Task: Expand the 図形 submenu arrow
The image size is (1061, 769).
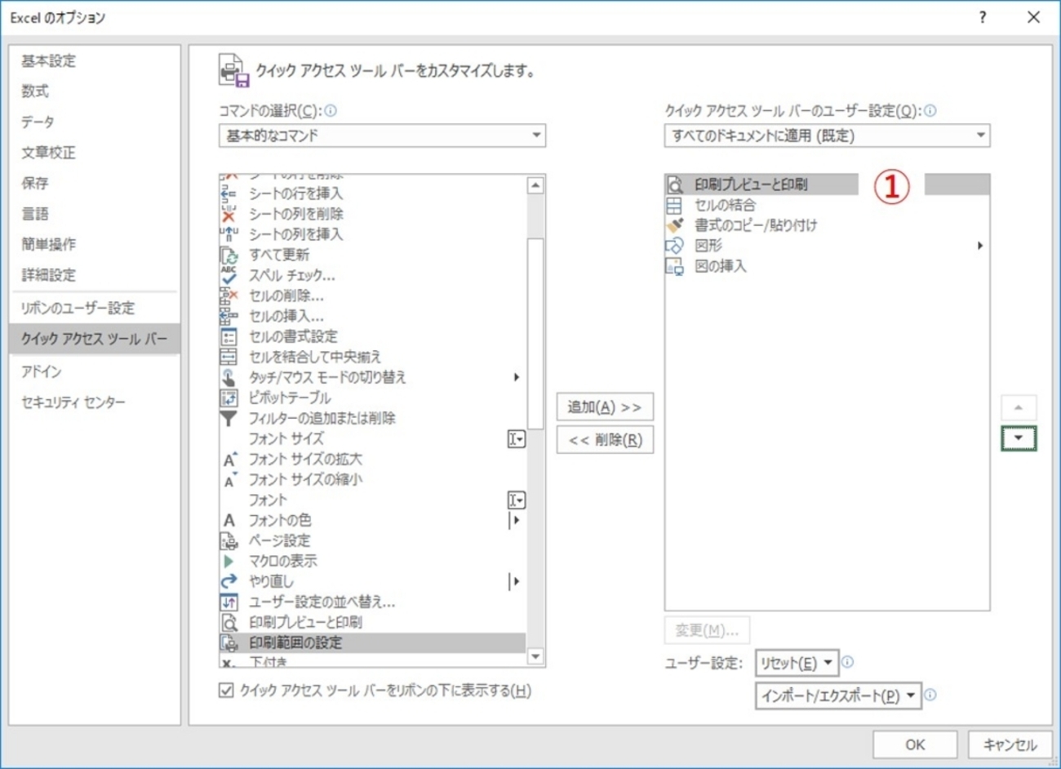Action: (x=979, y=246)
